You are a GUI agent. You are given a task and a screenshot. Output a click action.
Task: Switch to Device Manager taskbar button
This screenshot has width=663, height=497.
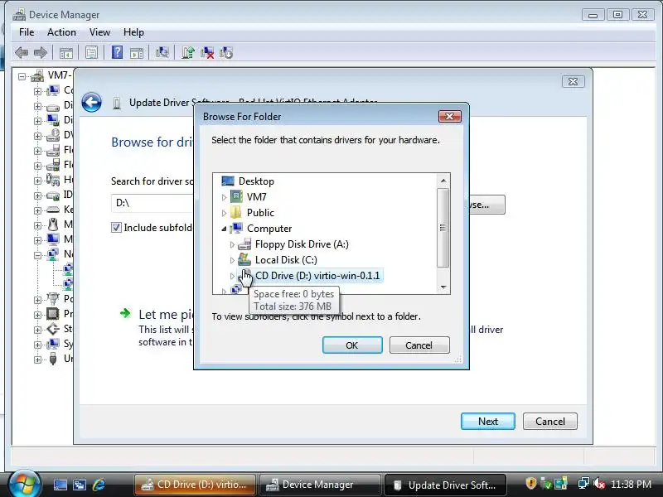320,485
